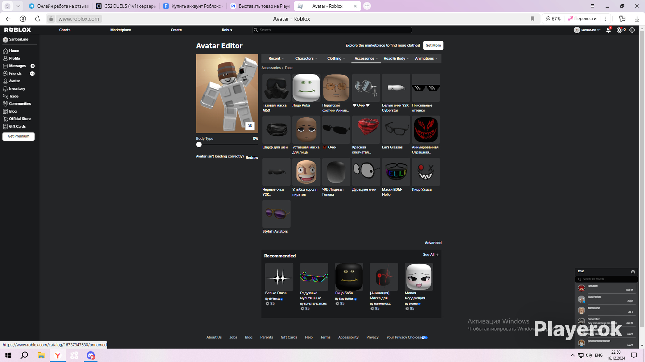Open the settings gear in Roblox header
This screenshot has width=645, height=362.
pos(632,30)
